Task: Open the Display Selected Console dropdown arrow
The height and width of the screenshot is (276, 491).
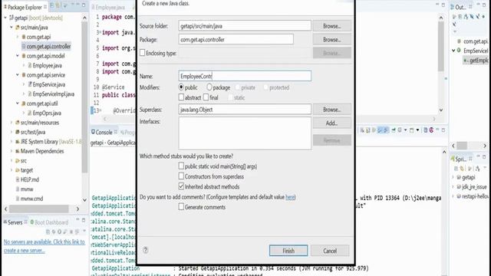Action: point(406,130)
